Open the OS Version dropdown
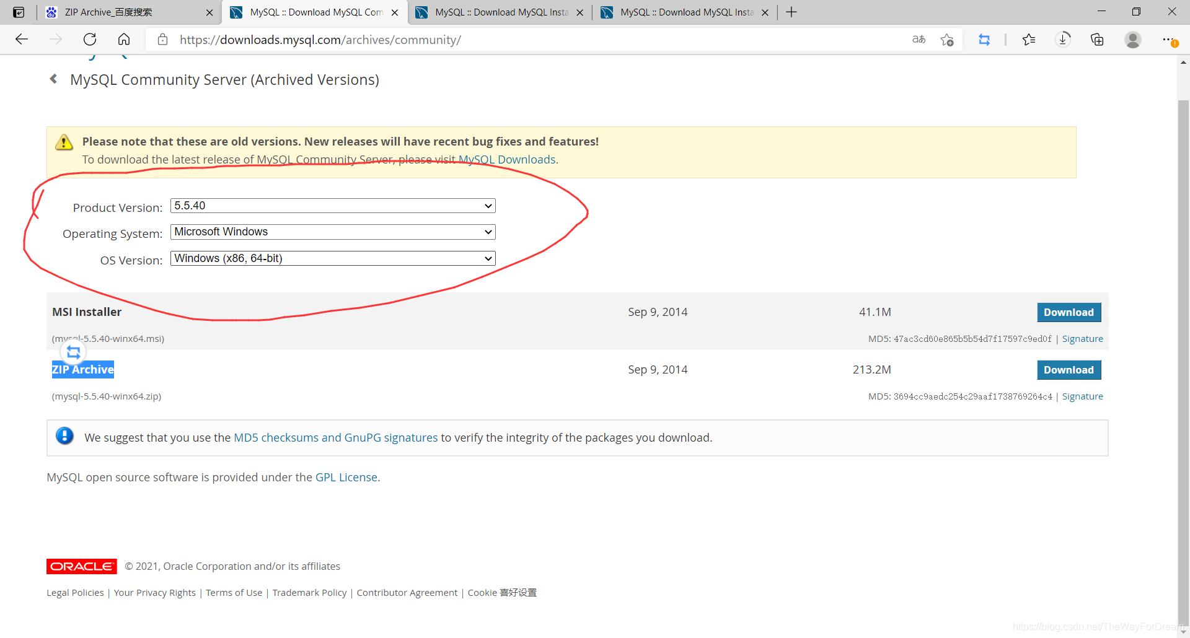Image resolution: width=1190 pixels, height=638 pixels. coord(333,258)
